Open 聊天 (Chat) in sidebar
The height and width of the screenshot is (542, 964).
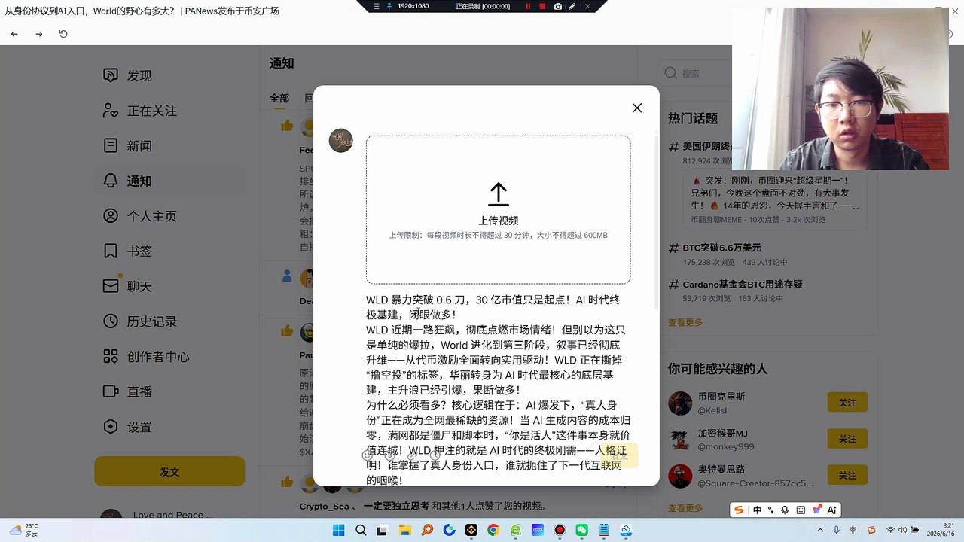169,286
